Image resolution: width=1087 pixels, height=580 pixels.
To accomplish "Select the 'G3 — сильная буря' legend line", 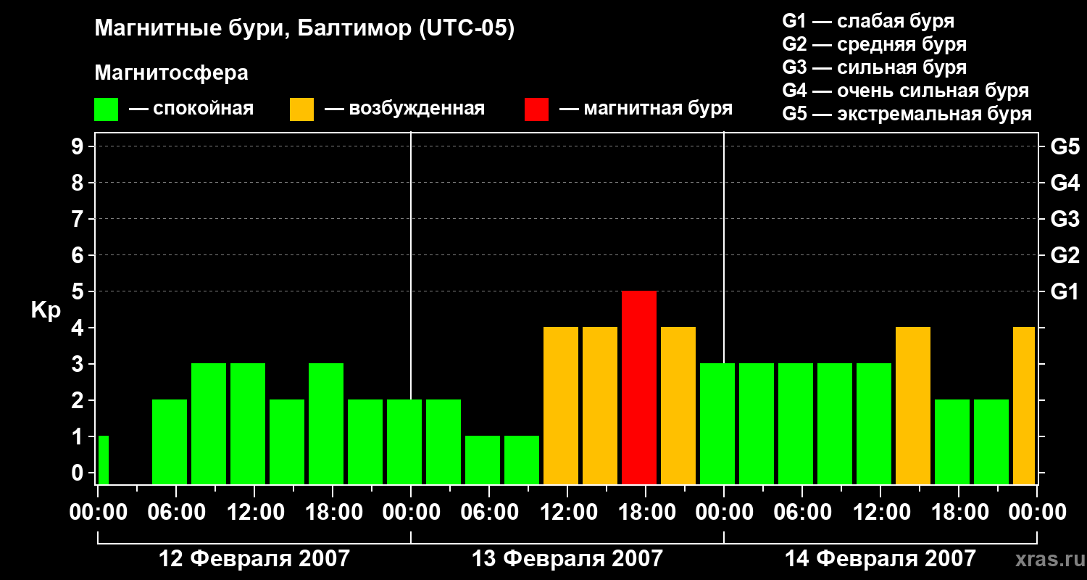I will coord(874,67).
